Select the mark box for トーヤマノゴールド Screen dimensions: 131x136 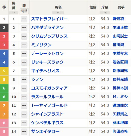click(24, 106)
